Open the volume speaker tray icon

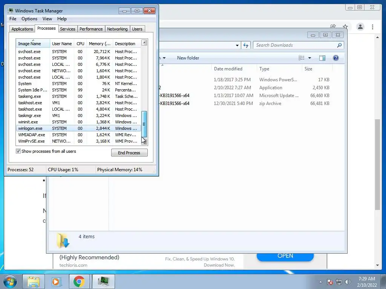point(348,282)
